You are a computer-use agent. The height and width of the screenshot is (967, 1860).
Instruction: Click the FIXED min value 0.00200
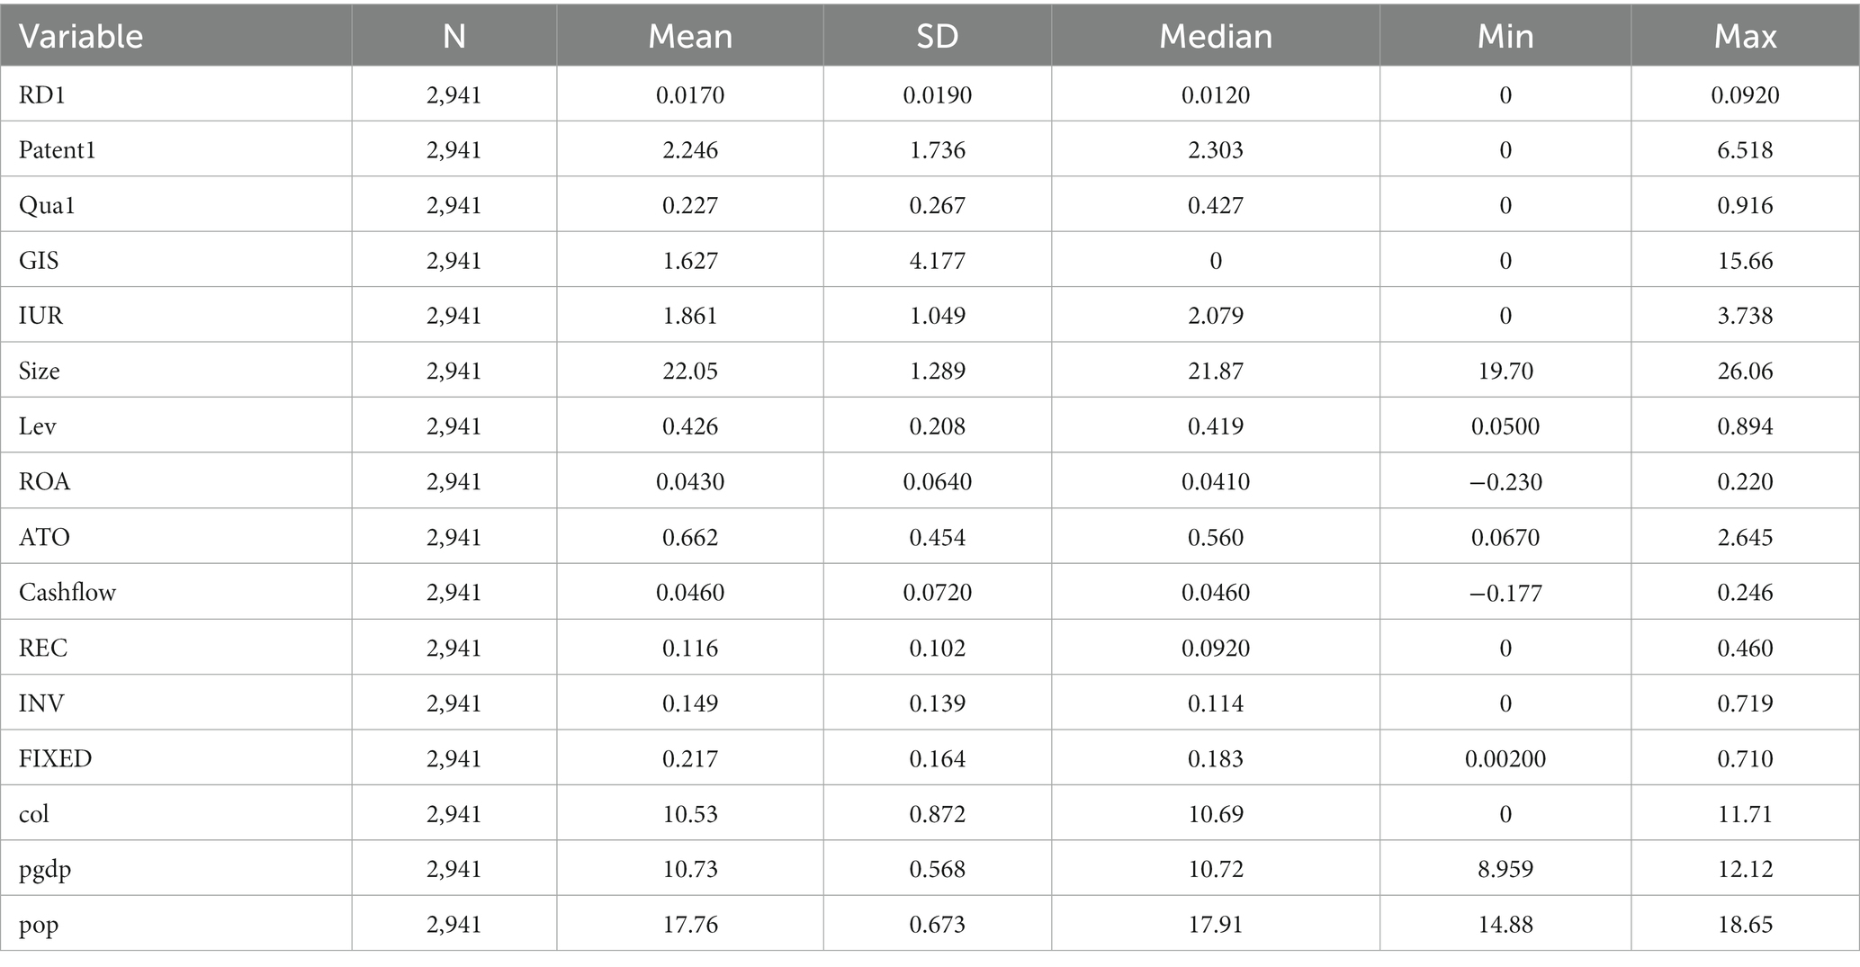(x=1505, y=759)
